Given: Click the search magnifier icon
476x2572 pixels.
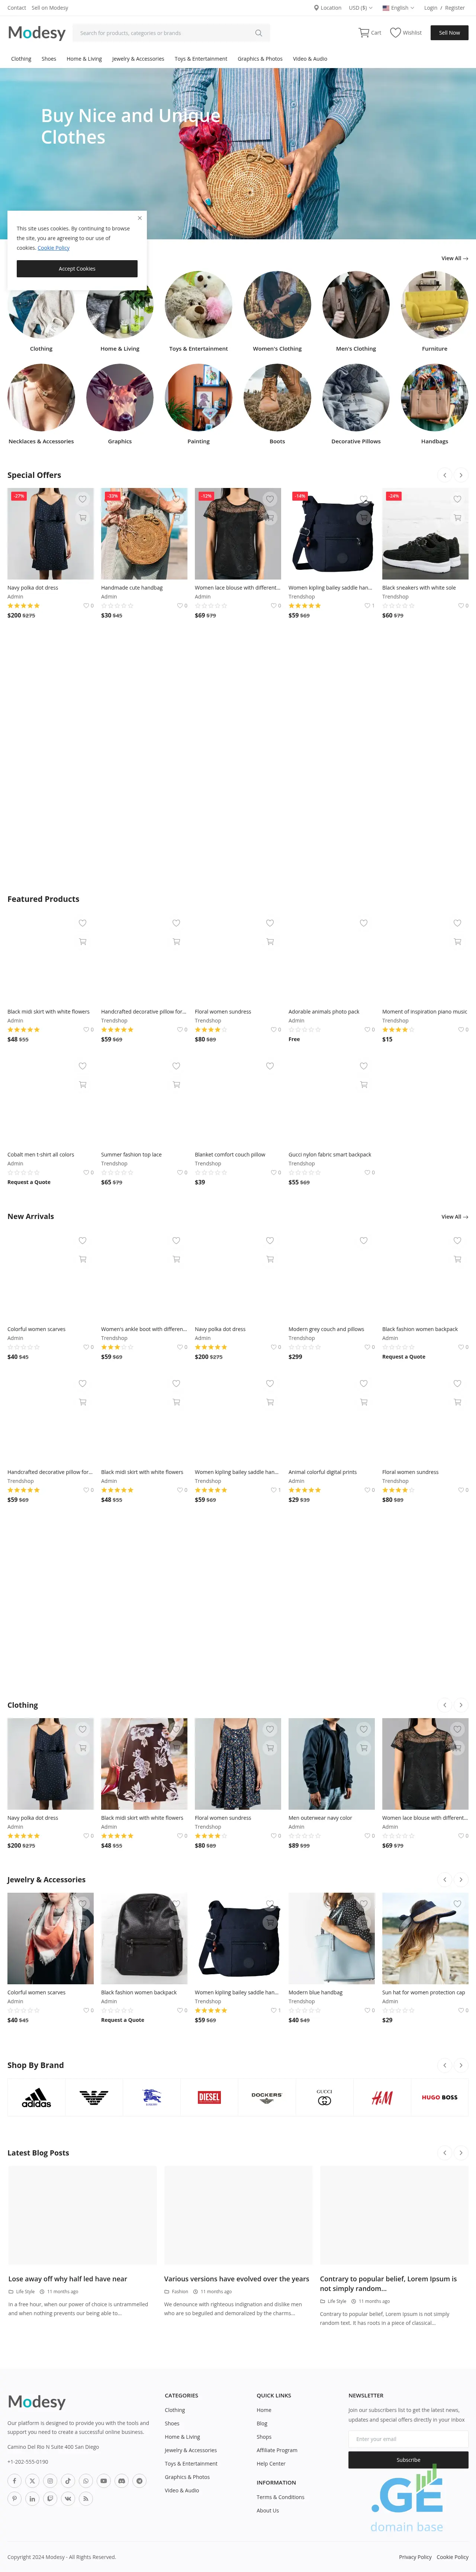Looking at the screenshot, I should 258,33.
